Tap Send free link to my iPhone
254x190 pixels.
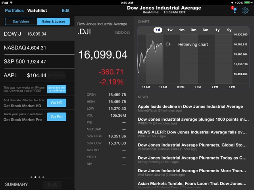click(x=57, y=89)
